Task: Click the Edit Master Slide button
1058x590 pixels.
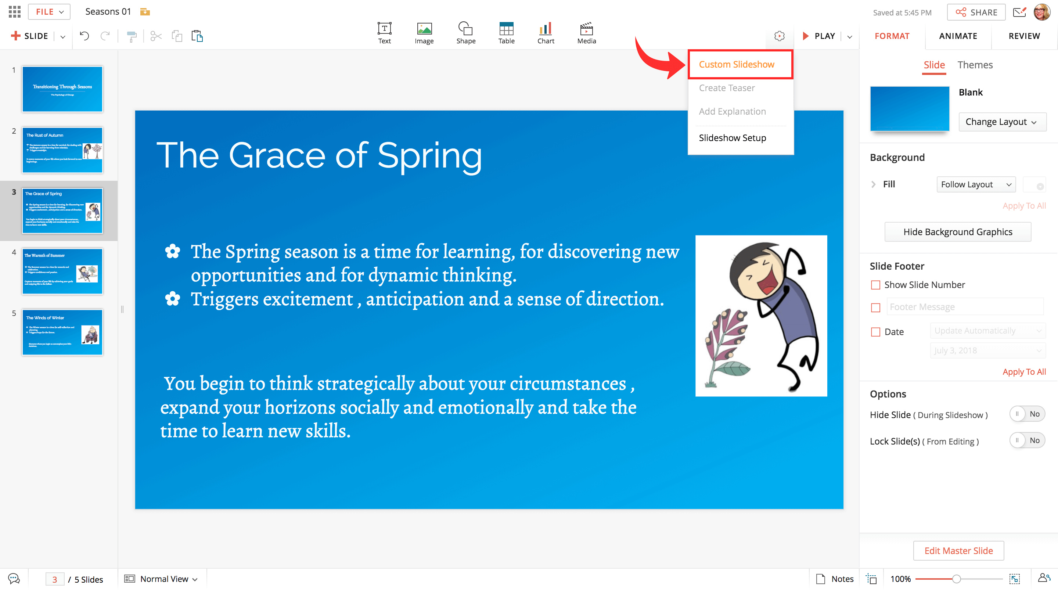Action: point(958,551)
